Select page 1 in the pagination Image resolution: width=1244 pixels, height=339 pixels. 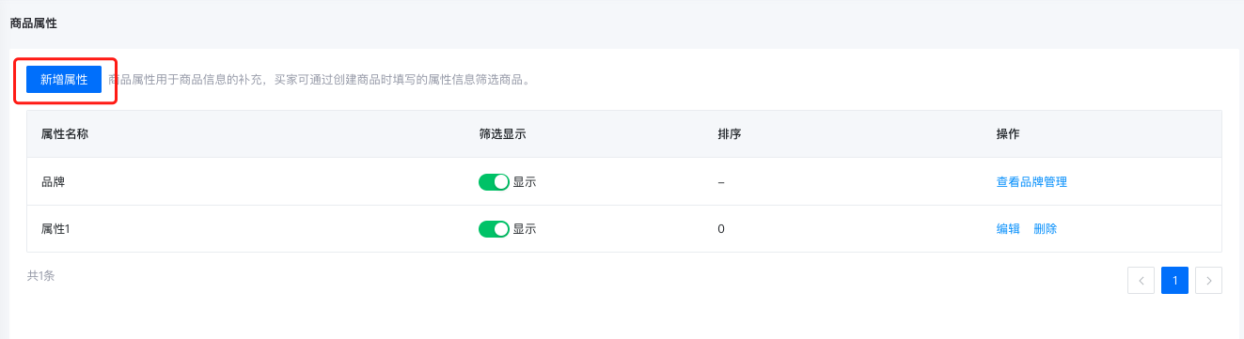pyautogui.click(x=1175, y=280)
